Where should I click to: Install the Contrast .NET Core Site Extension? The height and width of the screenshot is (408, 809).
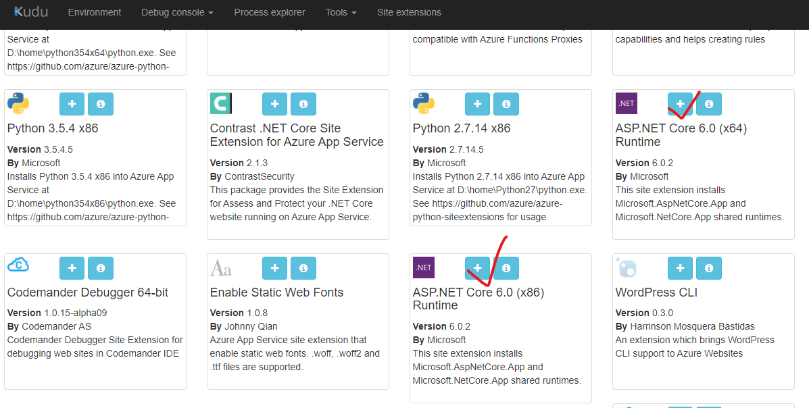click(275, 103)
